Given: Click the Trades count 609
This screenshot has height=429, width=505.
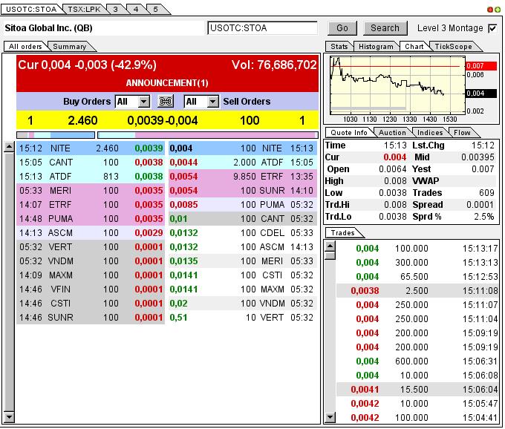Looking at the screenshot, I should (x=486, y=193).
